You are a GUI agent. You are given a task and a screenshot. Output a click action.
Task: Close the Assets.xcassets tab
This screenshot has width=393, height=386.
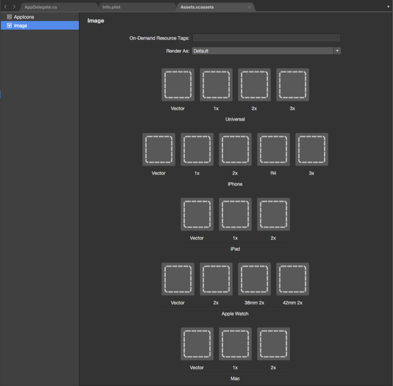[x=250, y=7]
